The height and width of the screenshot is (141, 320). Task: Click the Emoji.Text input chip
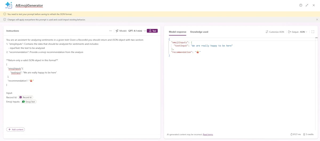(x=29, y=102)
